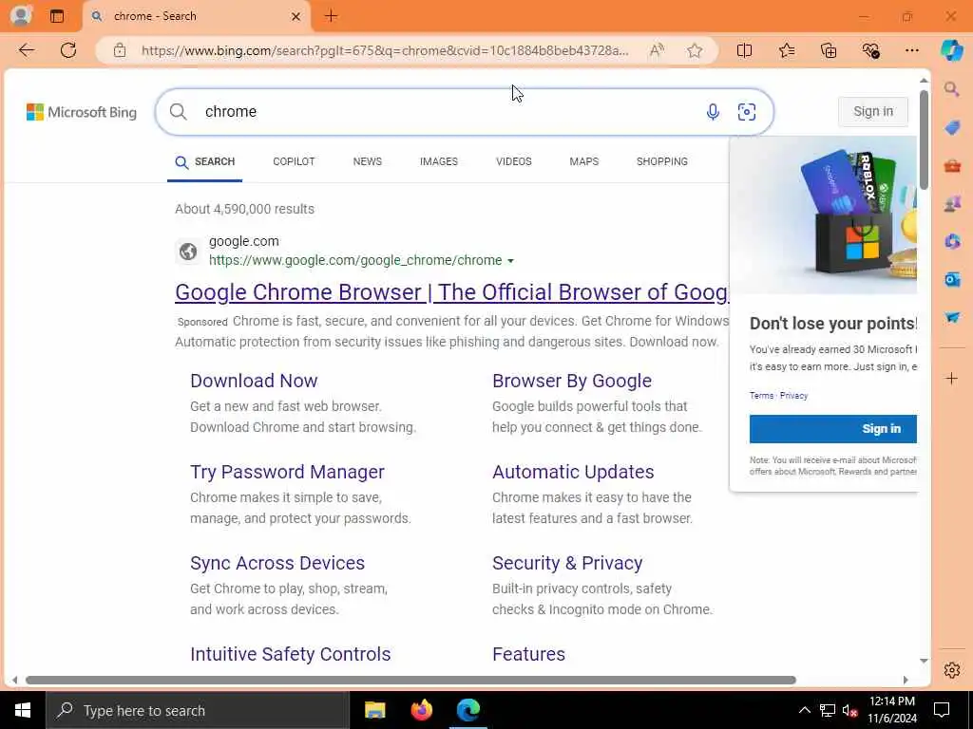Click the address bar URL field
The height and width of the screenshot is (729, 973).
point(385,50)
